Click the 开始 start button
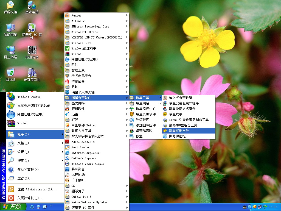Image resolution: width=281 pixels, height=211 pixels. (x=13, y=207)
